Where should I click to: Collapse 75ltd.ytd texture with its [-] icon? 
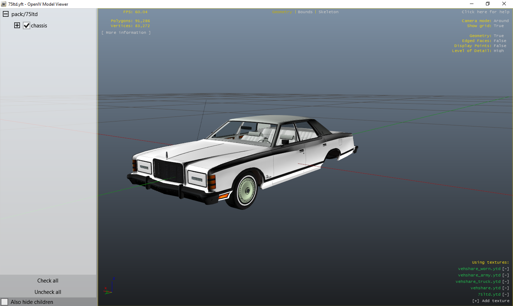coord(506,294)
